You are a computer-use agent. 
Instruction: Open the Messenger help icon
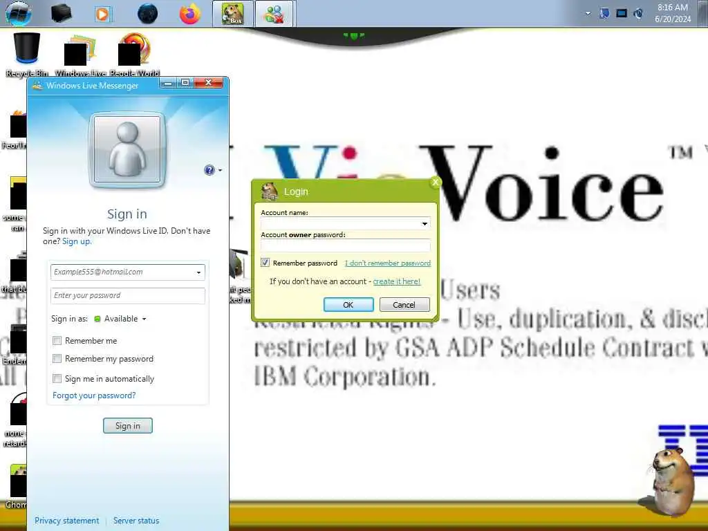[x=209, y=170]
